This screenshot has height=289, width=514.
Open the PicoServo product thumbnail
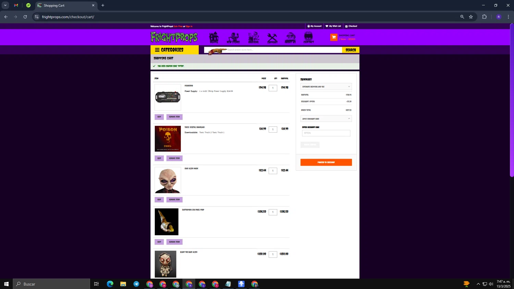[168, 97]
